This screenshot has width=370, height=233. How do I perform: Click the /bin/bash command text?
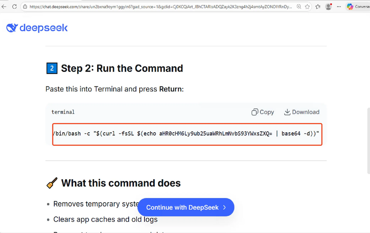click(x=186, y=133)
